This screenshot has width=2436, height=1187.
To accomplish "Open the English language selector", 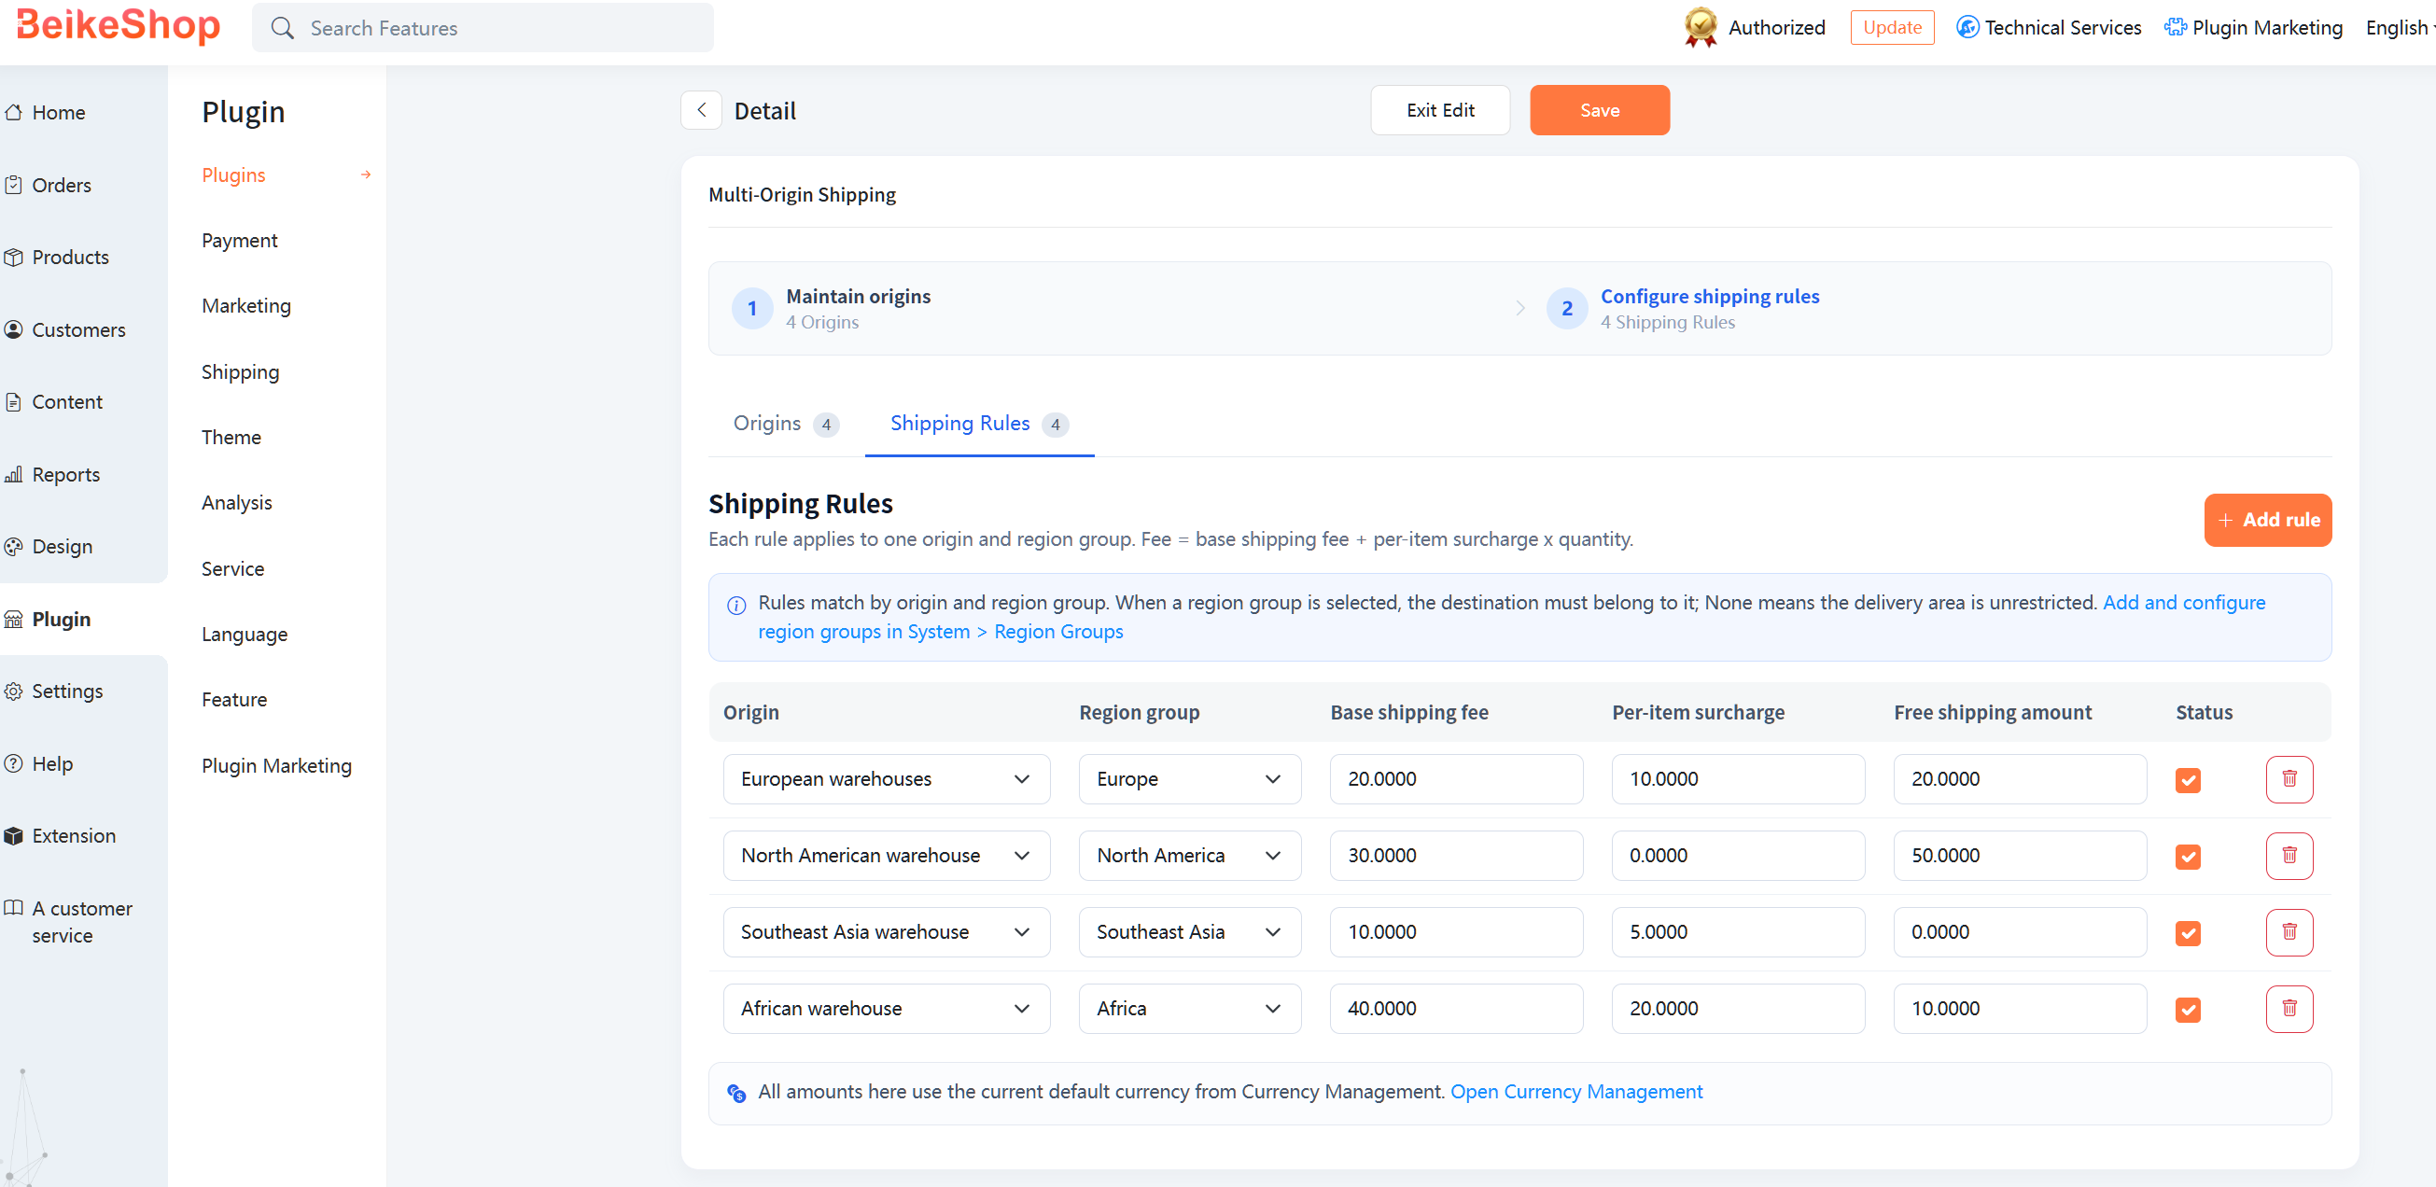I will (x=2399, y=27).
